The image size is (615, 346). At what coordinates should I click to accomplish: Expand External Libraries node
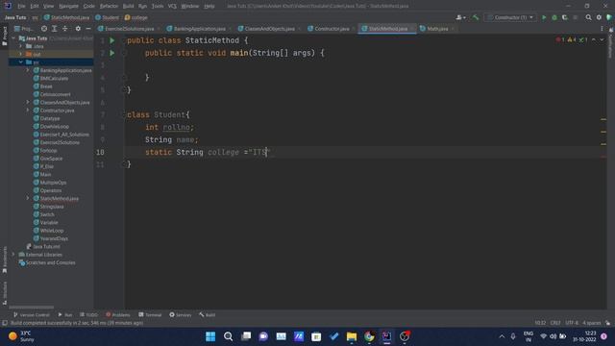pyautogui.click(x=13, y=254)
